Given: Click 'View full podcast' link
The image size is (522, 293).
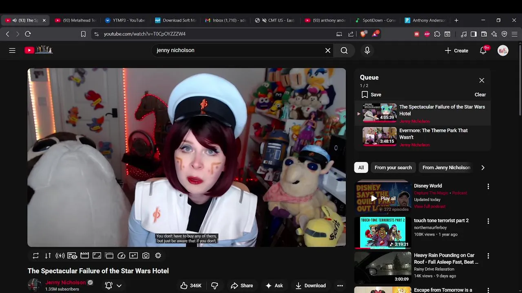Looking at the screenshot, I should [429, 206].
